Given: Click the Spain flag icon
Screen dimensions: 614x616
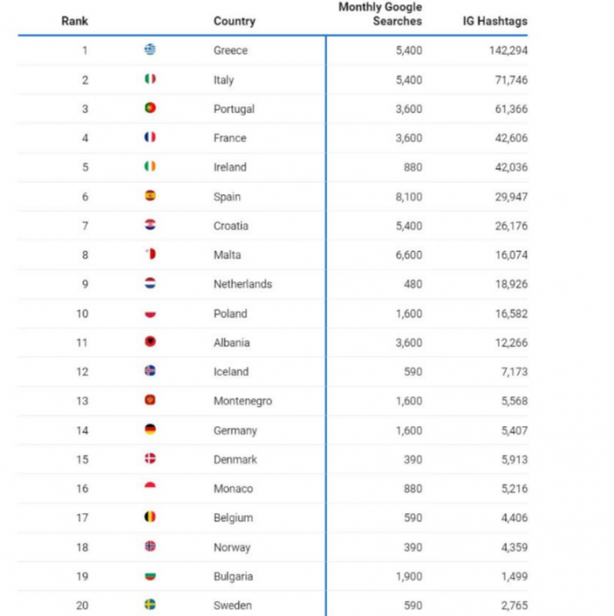Looking at the screenshot, I should point(150,196).
